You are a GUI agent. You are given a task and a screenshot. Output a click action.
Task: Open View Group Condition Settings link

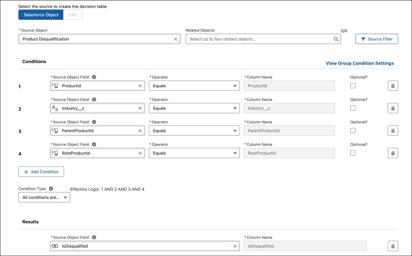360,63
